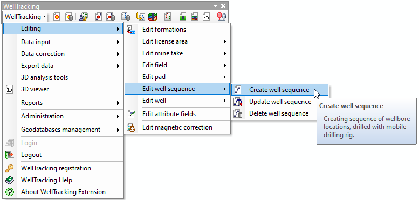Select Create well sequence menu entry
The height and width of the screenshot is (200, 419).
coord(280,90)
